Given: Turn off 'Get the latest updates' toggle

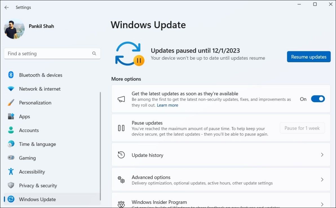Looking at the screenshot, I should click(318, 99).
